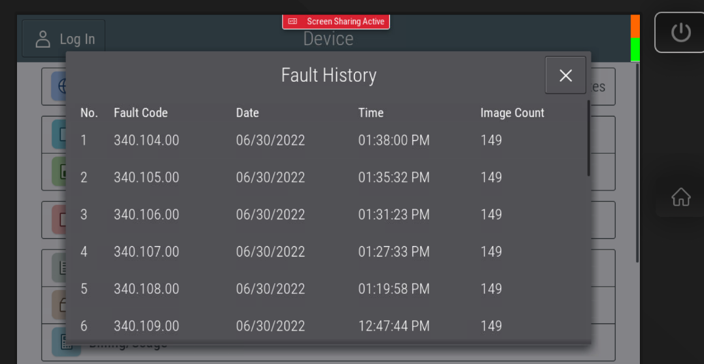Click the Screen Sharing Active label
The width and height of the screenshot is (704, 364).
[x=345, y=22]
